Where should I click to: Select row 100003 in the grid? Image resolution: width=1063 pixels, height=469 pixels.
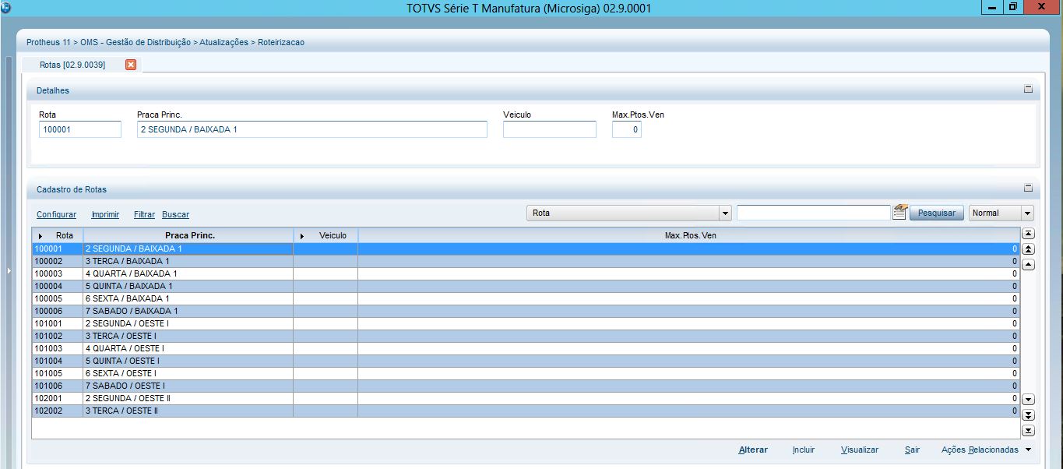(x=526, y=273)
